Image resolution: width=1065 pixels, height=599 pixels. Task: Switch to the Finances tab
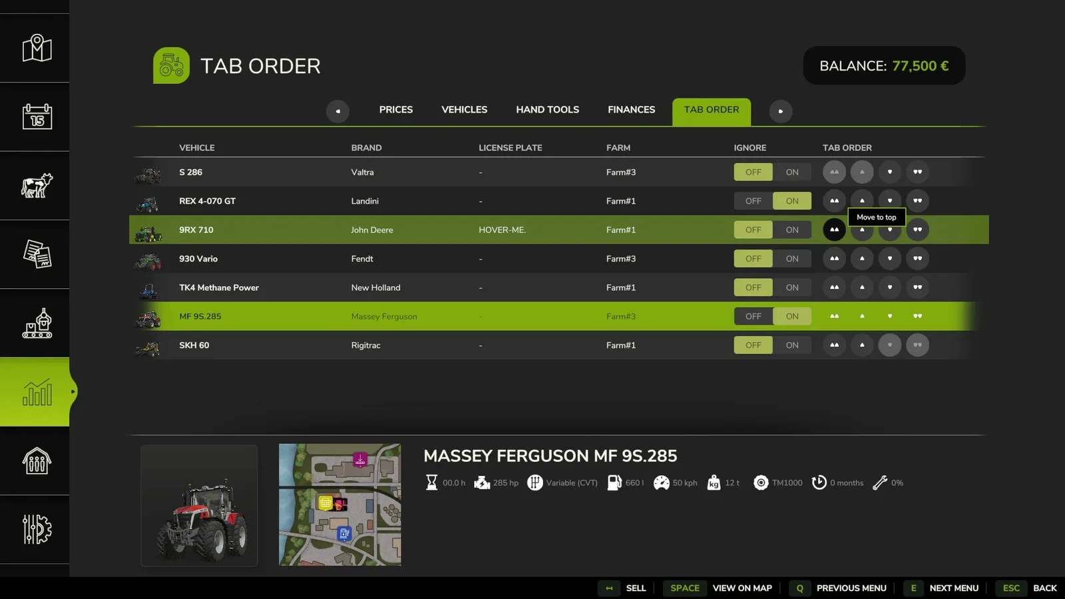coord(631,110)
